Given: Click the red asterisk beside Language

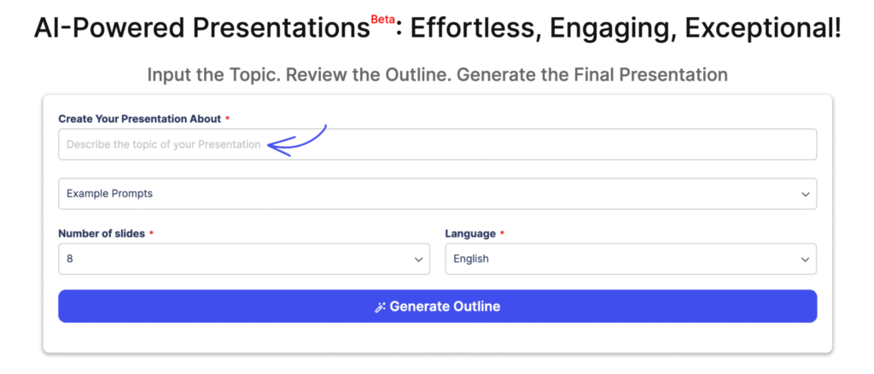Looking at the screenshot, I should point(502,233).
